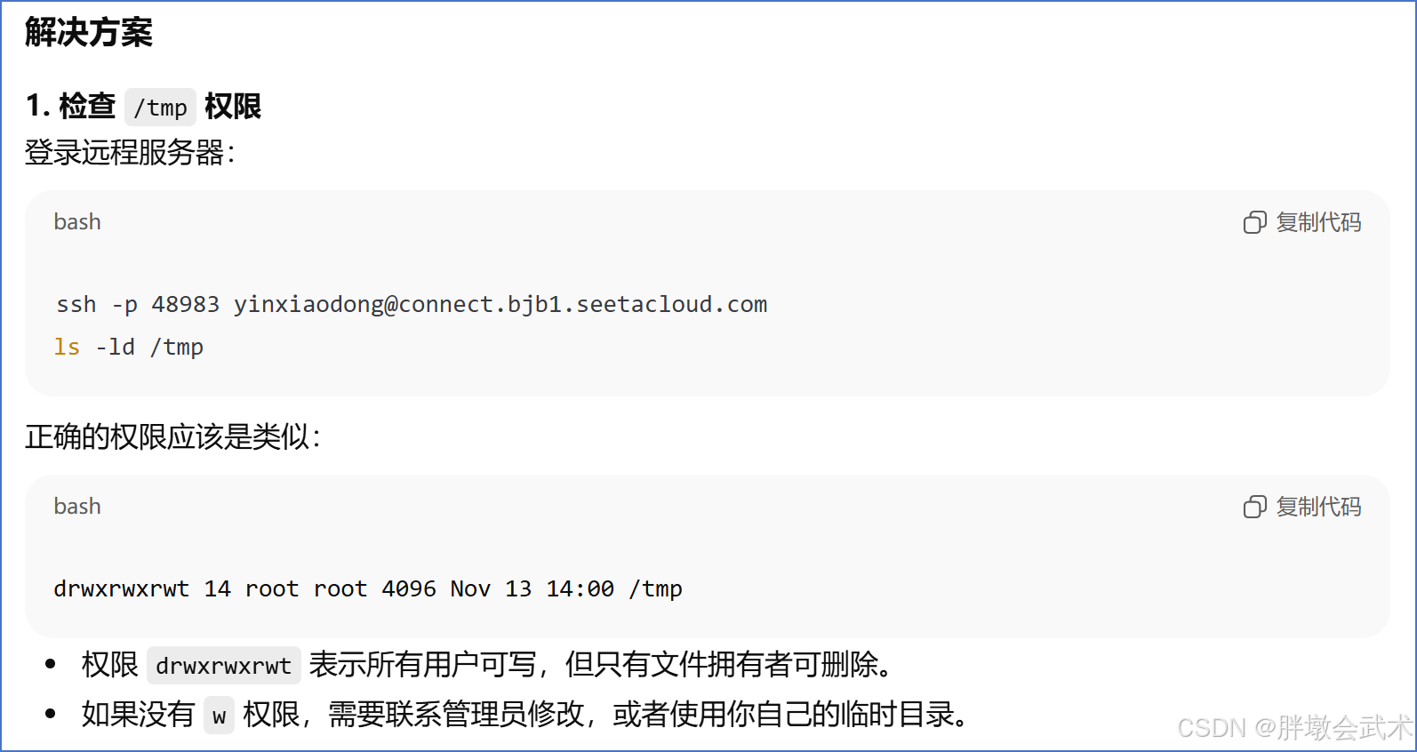The height and width of the screenshot is (752, 1417).
Task: Click the 正确的权限应该是类似 sentence
Action: [172, 436]
